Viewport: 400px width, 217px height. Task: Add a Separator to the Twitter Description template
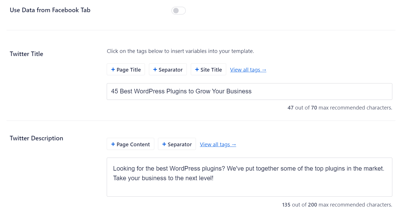pyautogui.click(x=177, y=144)
